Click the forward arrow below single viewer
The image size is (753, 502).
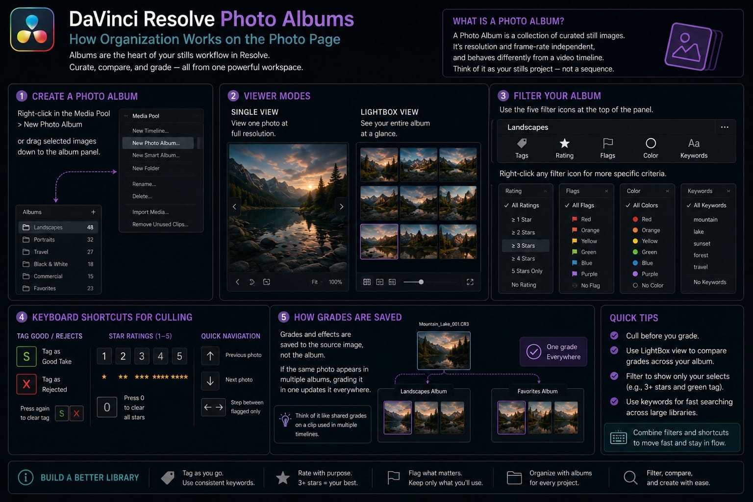coord(252,282)
